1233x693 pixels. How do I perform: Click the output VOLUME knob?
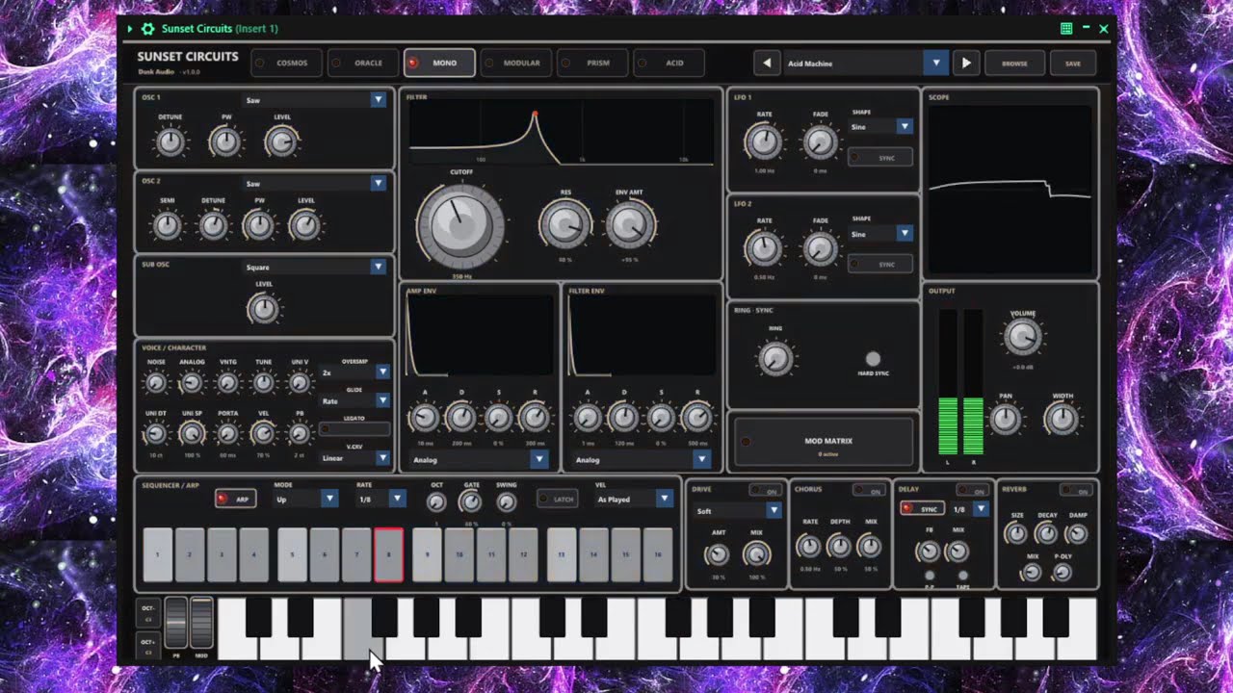[1022, 337]
